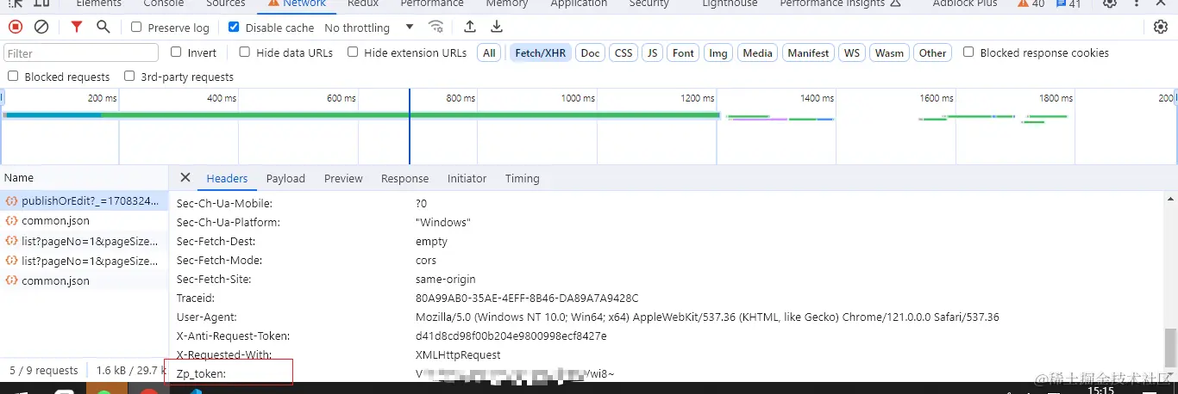
Task: Open the Redux DevTools tab
Action: (363, 3)
